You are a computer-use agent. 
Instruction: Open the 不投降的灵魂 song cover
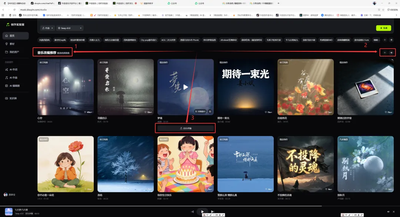[305, 164]
